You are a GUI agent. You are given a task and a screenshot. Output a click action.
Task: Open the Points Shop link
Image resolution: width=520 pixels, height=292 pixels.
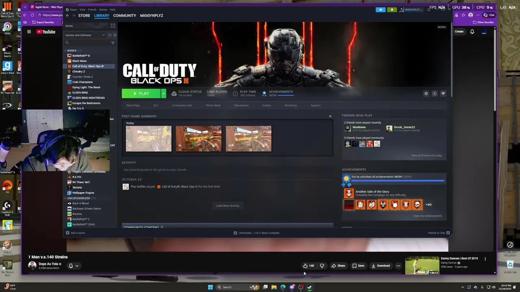point(213,105)
